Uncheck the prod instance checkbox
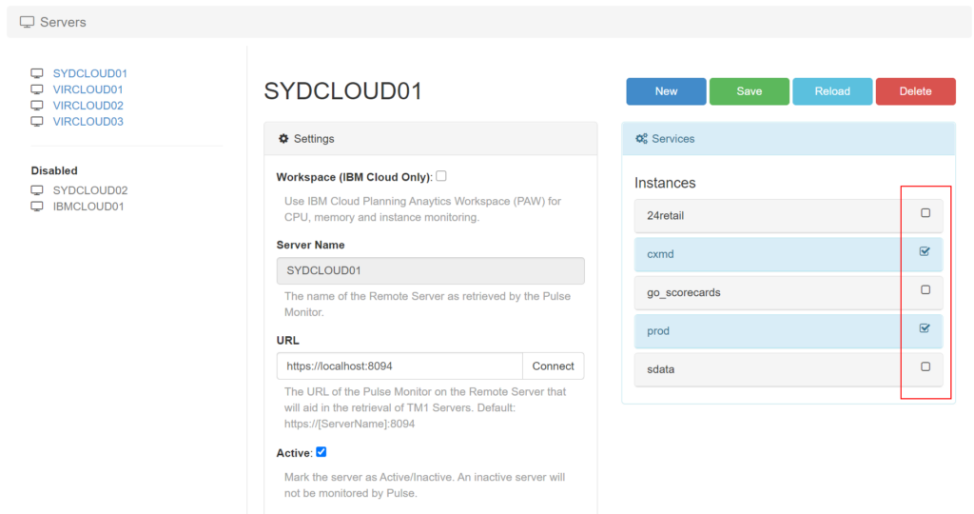The height and width of the screenshot is (514, 974). pyautogui.click(x=925, y=328)
